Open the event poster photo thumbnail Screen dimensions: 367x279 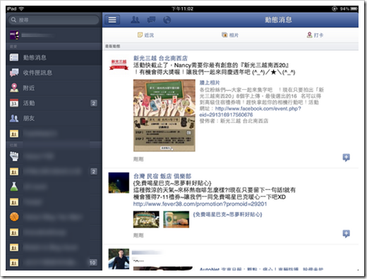164,115
